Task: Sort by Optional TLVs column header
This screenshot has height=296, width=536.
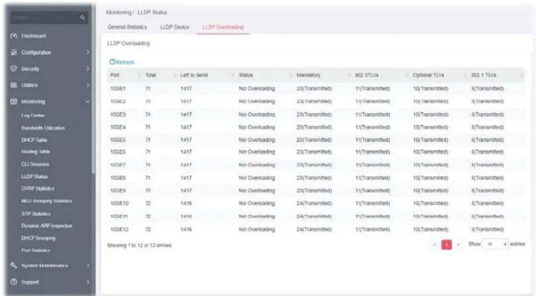Action: click(439, 75)
